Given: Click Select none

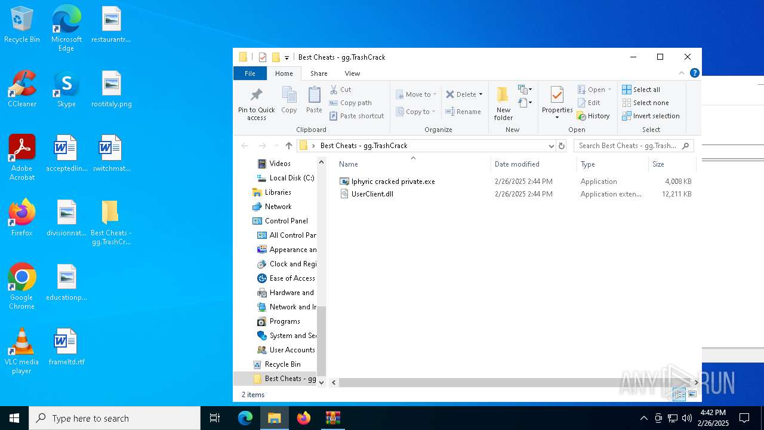Looking at the screenshot, I should pos(645,103).
